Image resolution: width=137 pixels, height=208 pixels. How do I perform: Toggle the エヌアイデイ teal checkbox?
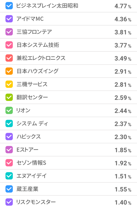[9, 176]
